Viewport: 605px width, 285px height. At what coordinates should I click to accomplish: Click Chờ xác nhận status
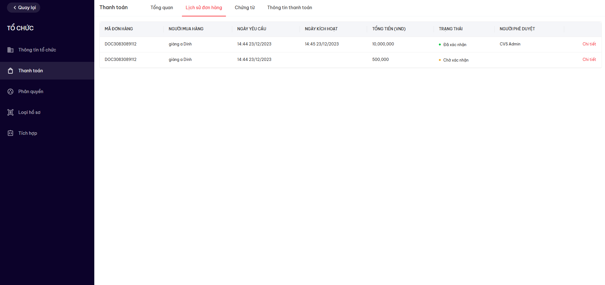pos(454,60)
